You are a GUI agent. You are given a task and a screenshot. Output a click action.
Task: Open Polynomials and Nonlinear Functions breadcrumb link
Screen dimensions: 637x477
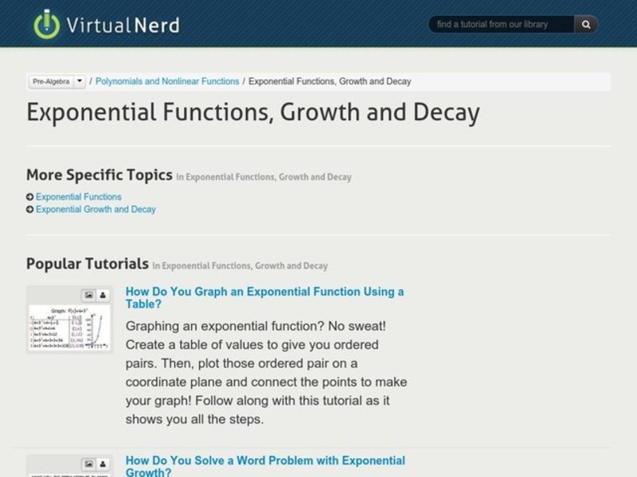click(x=166, y=80)
